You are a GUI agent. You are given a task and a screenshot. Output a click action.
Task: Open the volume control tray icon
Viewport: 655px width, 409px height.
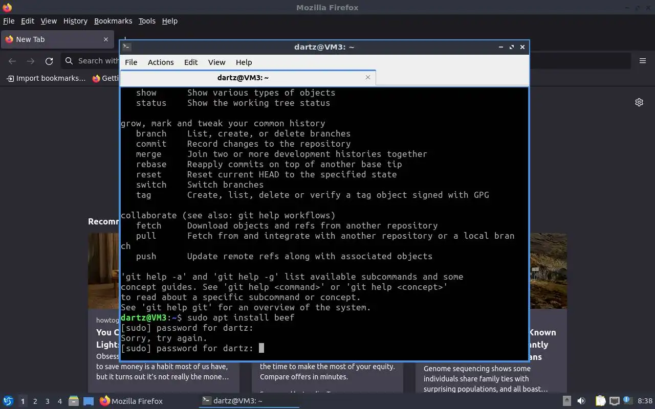[x=581, y=401]
